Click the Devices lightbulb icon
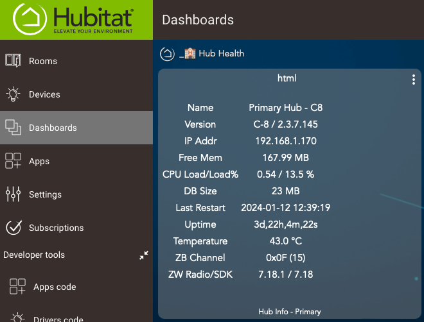 pyautogui.click(x=13, y=94)
